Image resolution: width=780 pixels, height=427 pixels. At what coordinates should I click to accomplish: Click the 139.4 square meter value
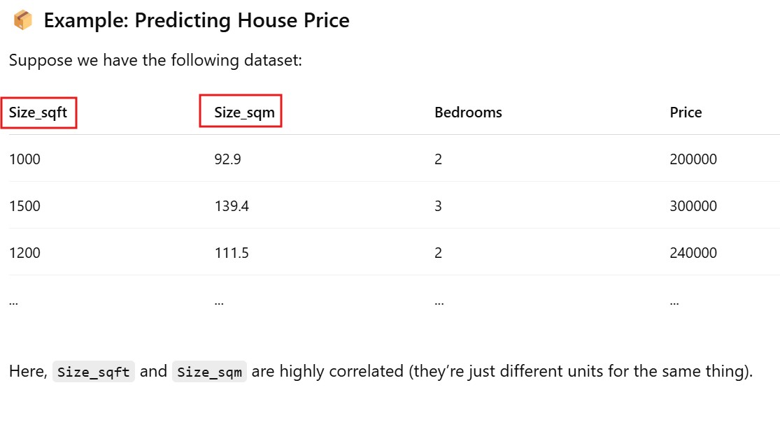pyautogui.click(x=232, y=206)
